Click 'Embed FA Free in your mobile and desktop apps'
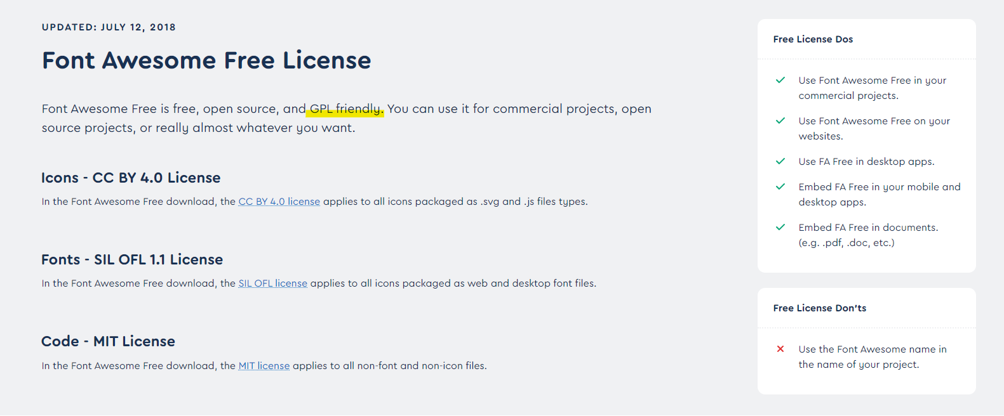1004x416 pixels. point(880,195)
